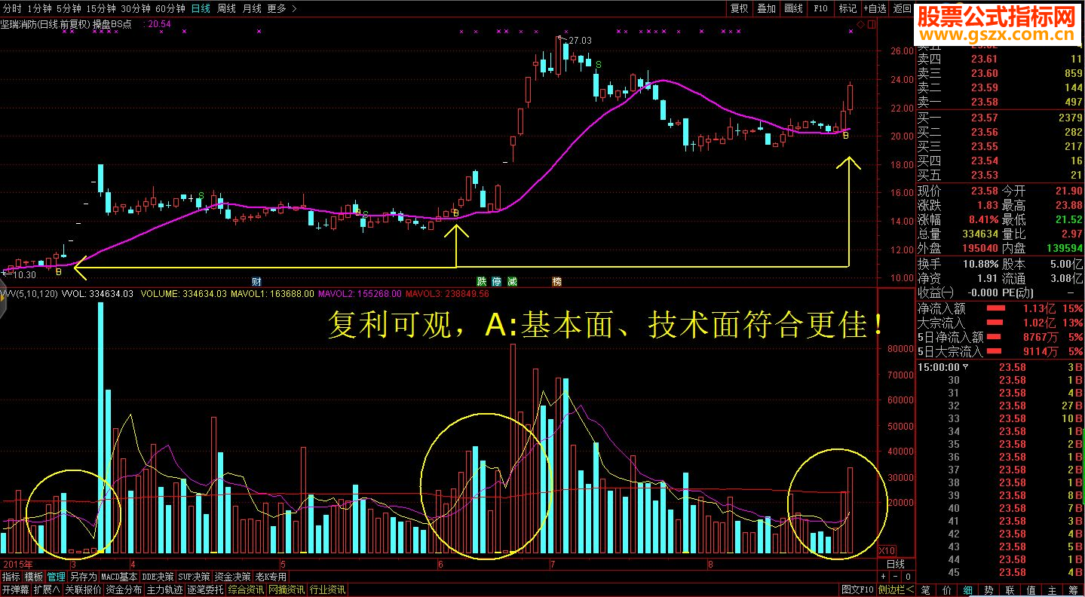Click the 开弹幕 button
This screenshot has height=597, width=1085.
pos(15,589)
